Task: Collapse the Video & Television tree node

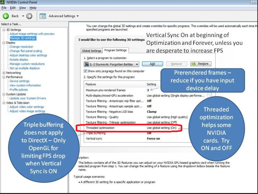Action: [4, 103]
